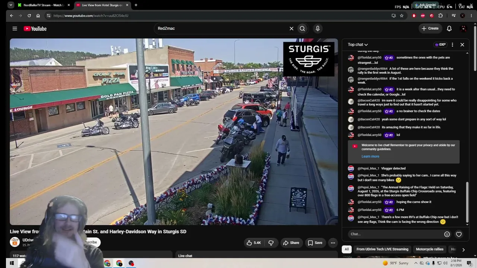477x268 pixels.
Task: Switch to Live View from Hotel Sturgis tab
Action: [102, 5]
